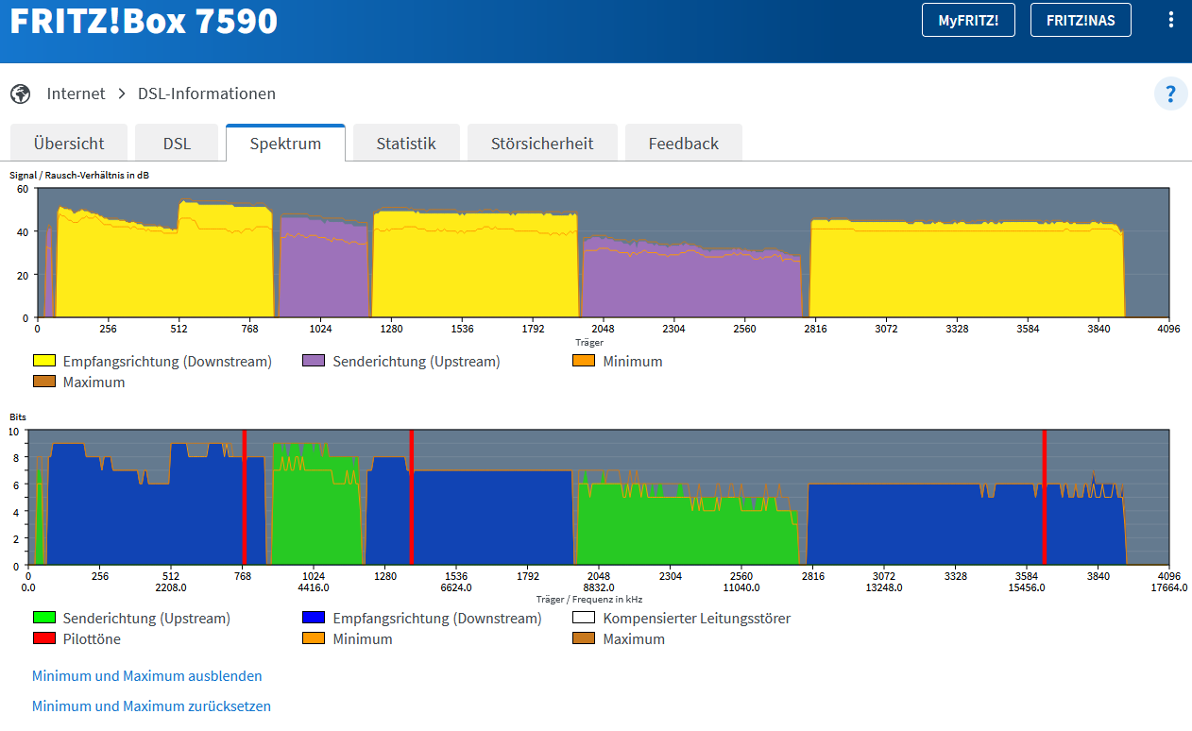Click the Träger / Frequenz in kHz label
The height and width of the screenshot is (731, 1192).
click(x=589, y=599)
